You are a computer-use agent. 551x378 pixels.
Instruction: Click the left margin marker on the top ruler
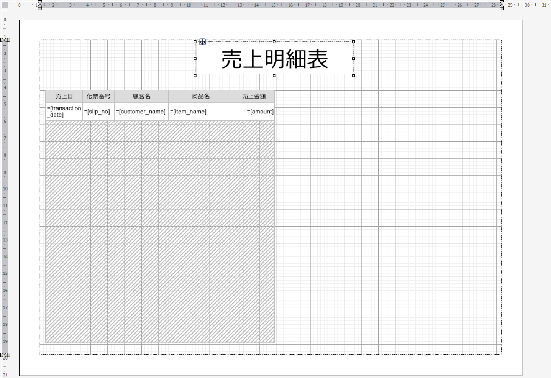point(40,5)
